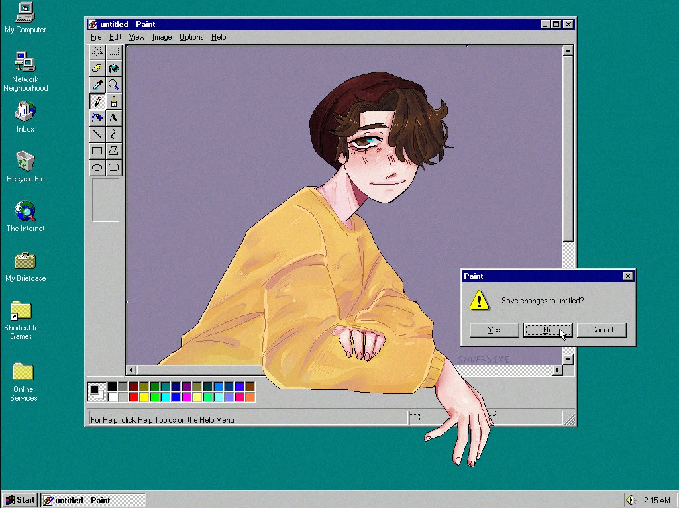Select the rectangular Select tool
Viewport: 679px width, 508px height.
tap(113, 52)
